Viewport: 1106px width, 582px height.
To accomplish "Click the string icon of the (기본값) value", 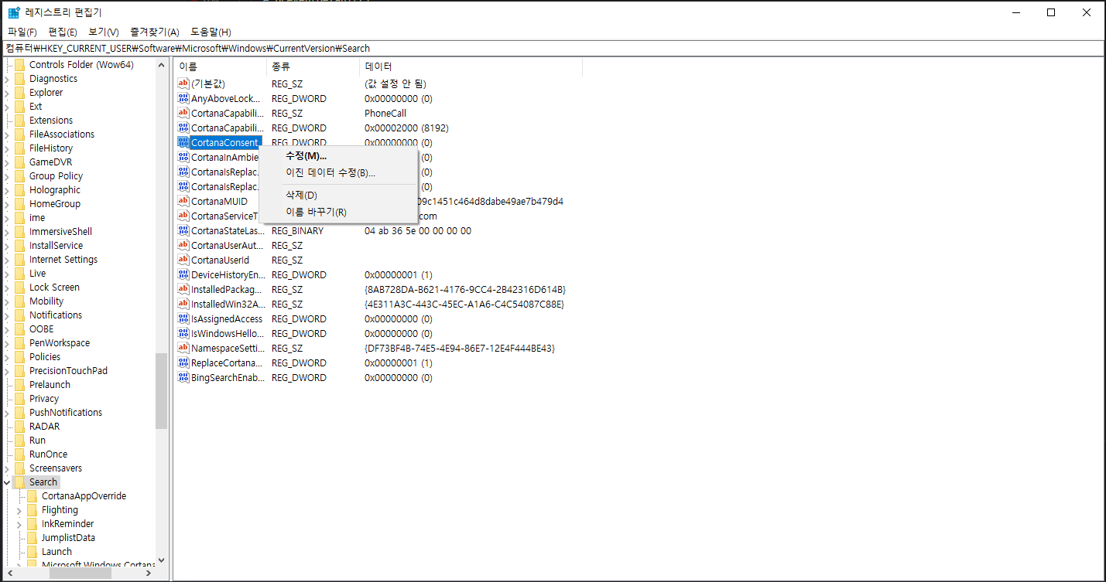I will [183, 83].
